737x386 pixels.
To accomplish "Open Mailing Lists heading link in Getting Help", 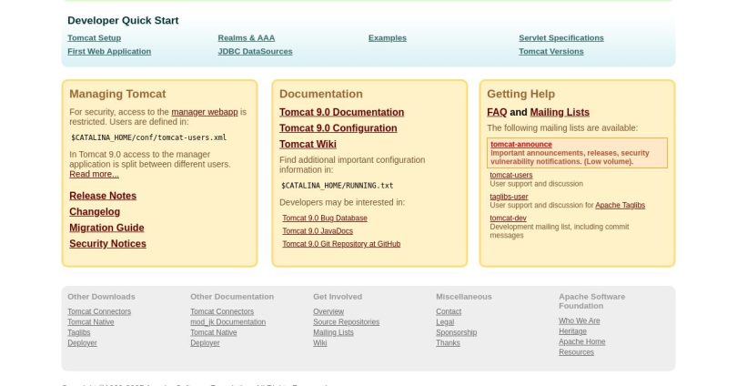I will (560, 112).
